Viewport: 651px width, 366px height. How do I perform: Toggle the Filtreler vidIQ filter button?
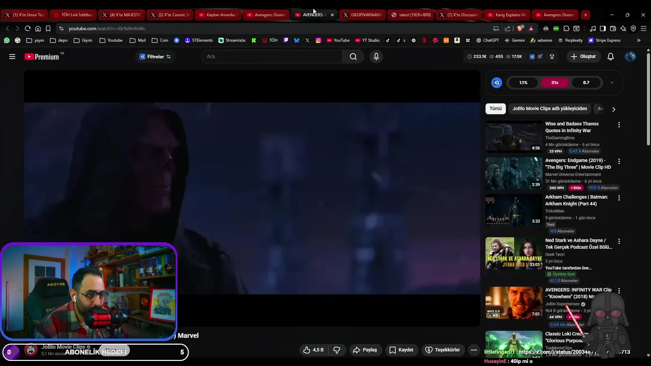click(155, 56)
